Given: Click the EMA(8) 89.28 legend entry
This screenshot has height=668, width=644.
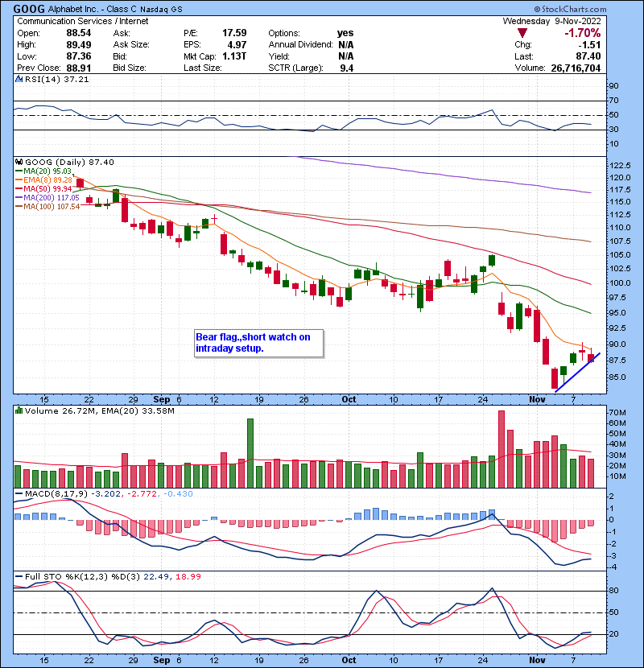Looking at the screenshot, I should (x=44, y=179).
